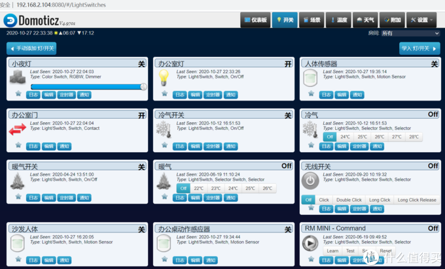Click the 小夜灯 RGBW lamp icon
445x269 pixels.
17,78
